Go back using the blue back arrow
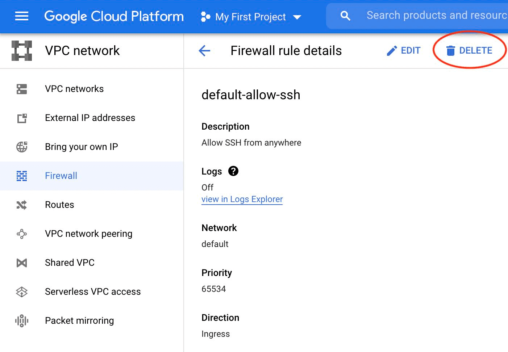This screenshot has height=352, width=508. 204,51
